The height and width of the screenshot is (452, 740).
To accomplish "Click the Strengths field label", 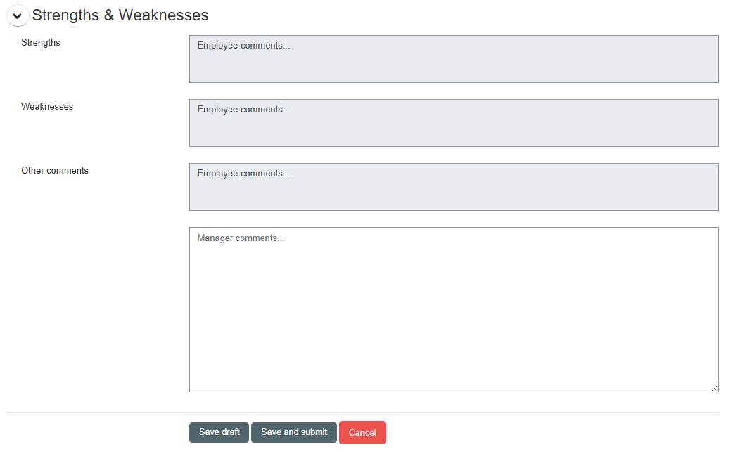I will pyautogui.click(x=41, y=43).
